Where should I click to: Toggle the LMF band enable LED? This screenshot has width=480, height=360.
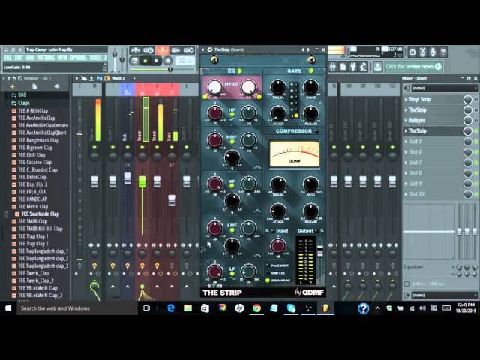(232, 230)
